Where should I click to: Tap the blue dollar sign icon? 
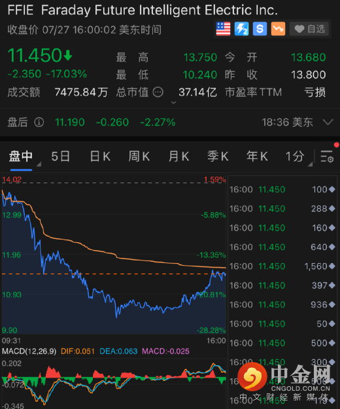tap(260, 29)
